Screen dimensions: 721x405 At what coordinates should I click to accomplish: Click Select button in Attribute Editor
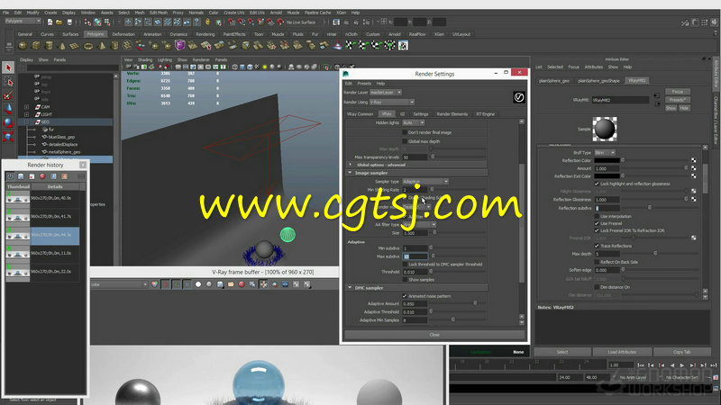(562, 352)
